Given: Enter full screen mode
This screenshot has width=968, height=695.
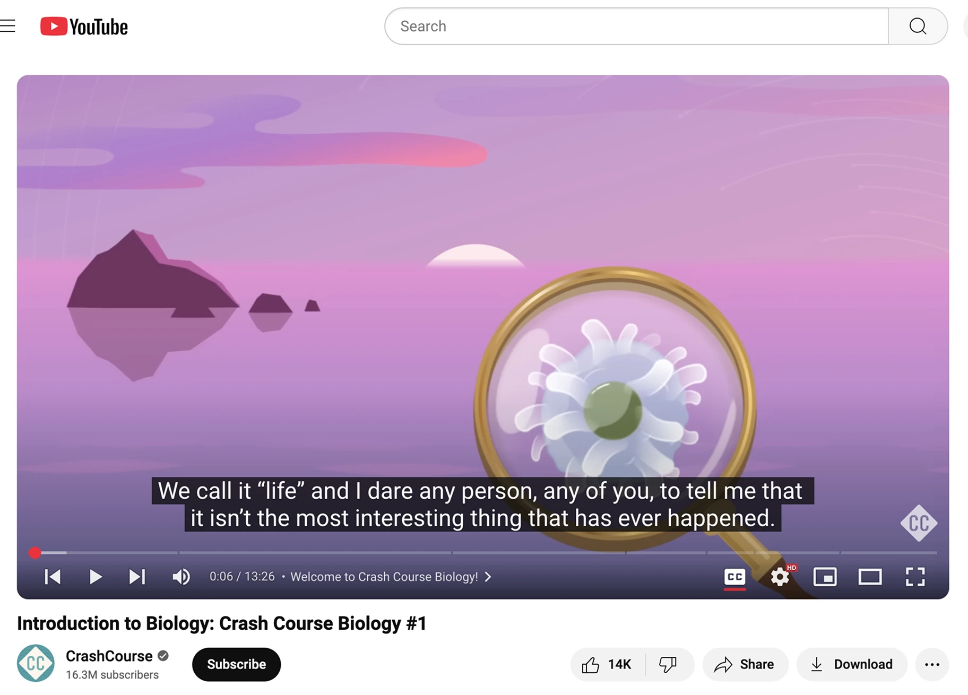Looking at the screenshot, I should click(x=915, y=577).
